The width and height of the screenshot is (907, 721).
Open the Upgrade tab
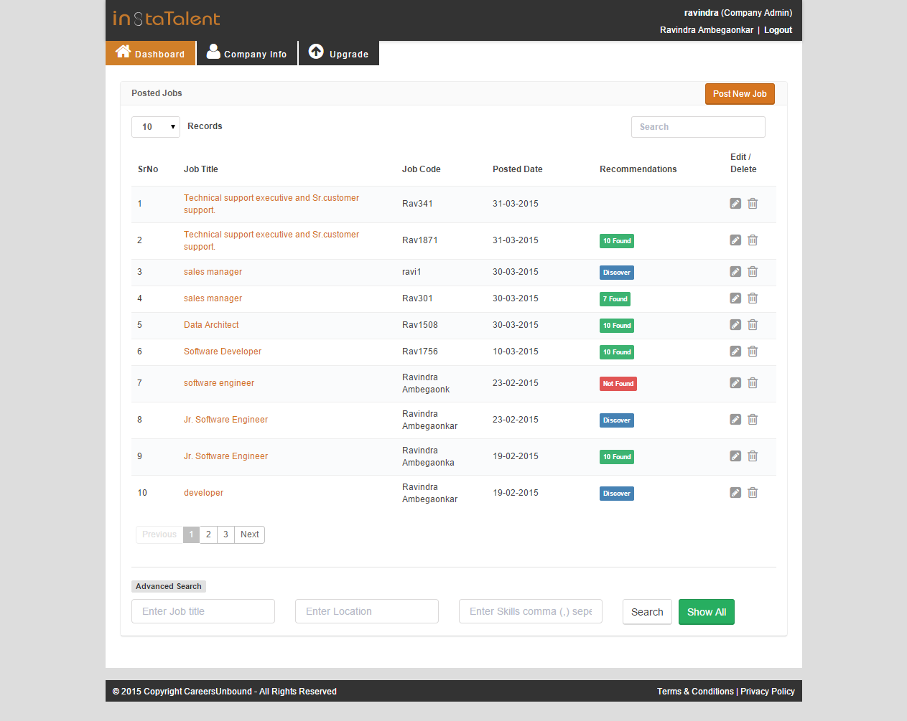[339, 53]
